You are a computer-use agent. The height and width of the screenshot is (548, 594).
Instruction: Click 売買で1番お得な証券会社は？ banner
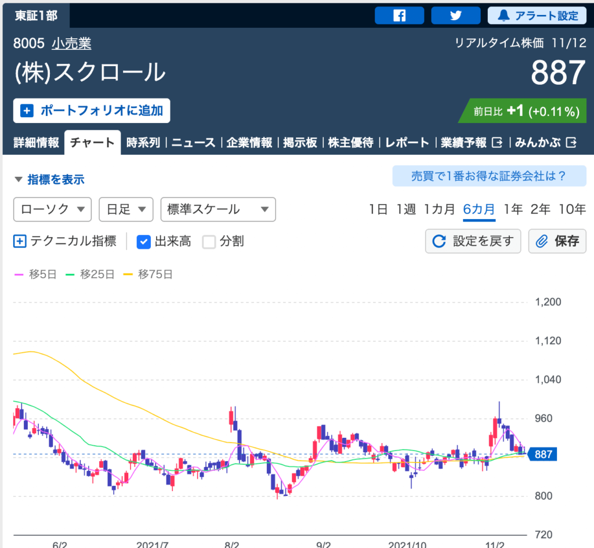pyautogui.click(x=489, y=176)
